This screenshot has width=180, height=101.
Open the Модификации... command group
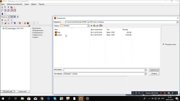pyautogui.click(x=38, y=31)
